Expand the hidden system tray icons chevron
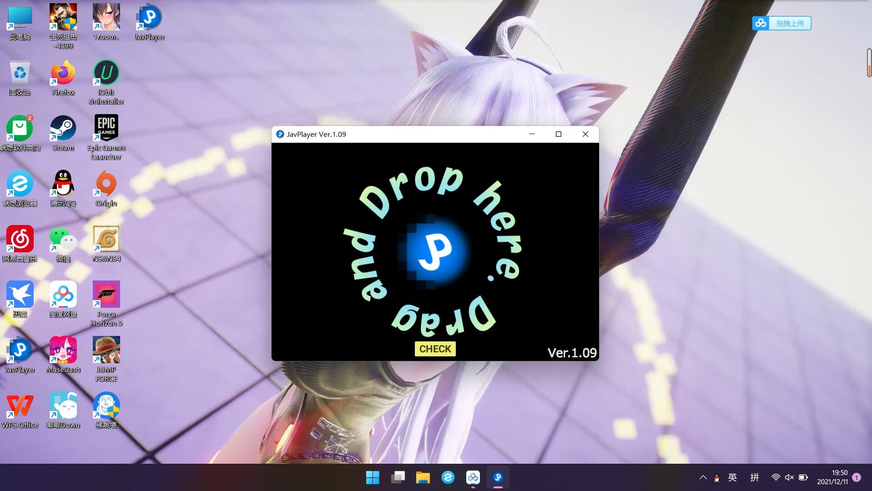Viewport: 872px width, 491px height. coord(703,477)
